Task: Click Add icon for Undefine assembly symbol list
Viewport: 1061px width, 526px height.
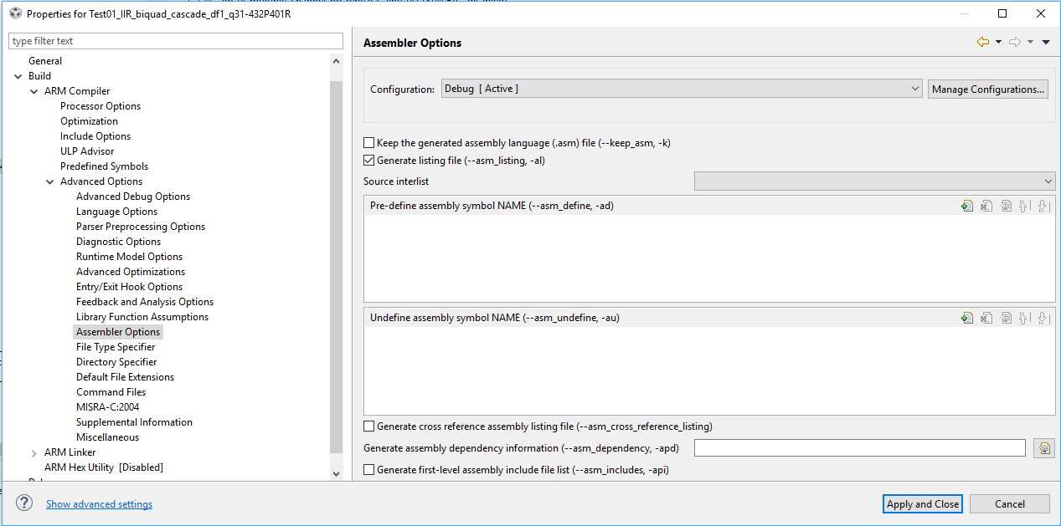Action: (967, 318)
